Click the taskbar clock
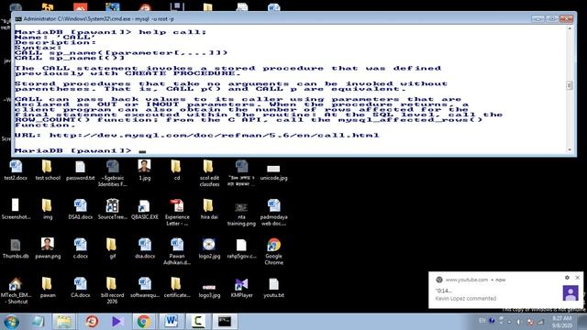 pos(561,322)
